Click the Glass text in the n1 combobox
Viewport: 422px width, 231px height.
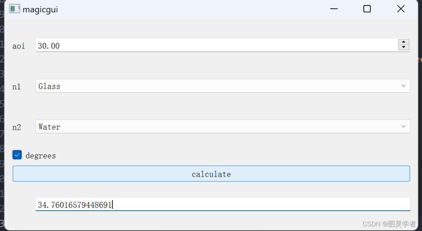(x=48, y=86)
